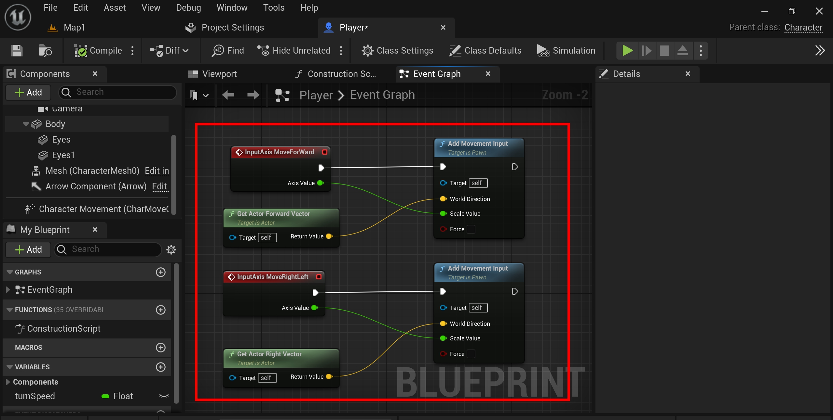Click the Save blueprint icon

[x=17, y=51]
